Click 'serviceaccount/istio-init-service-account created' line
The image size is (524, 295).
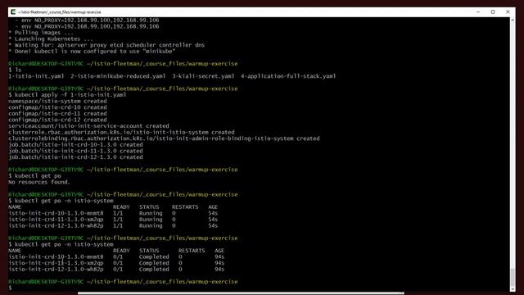[x=88, y=126]
